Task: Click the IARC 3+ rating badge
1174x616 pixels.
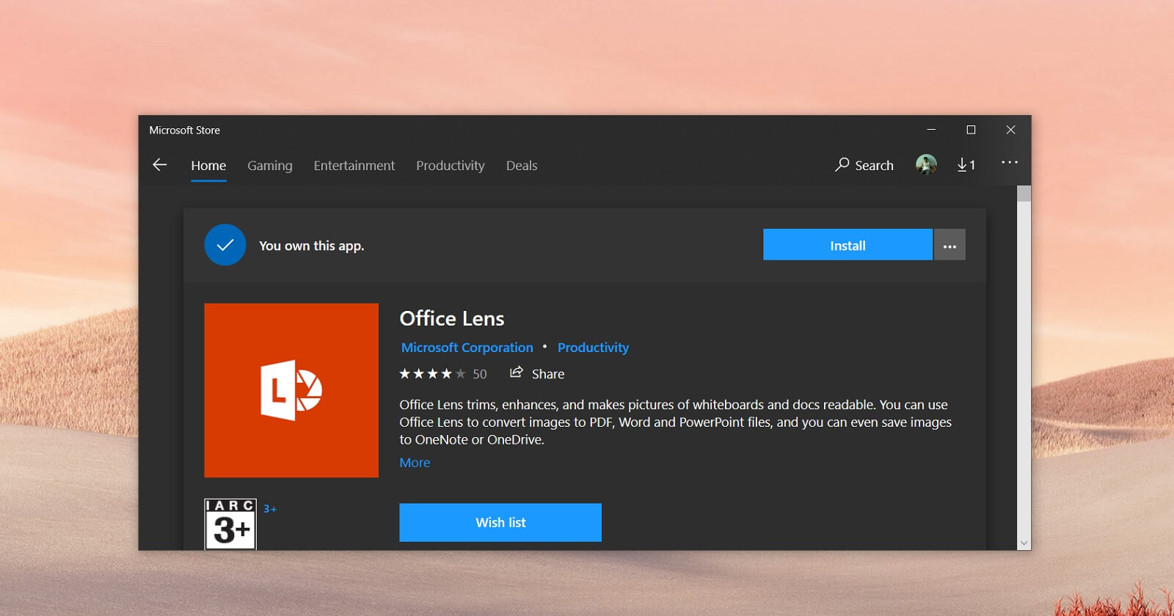Action: click(230, 524)
